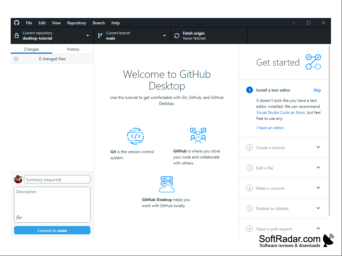
Task: Click the GitHub Octocat logo icon
Action: [17, 23]
